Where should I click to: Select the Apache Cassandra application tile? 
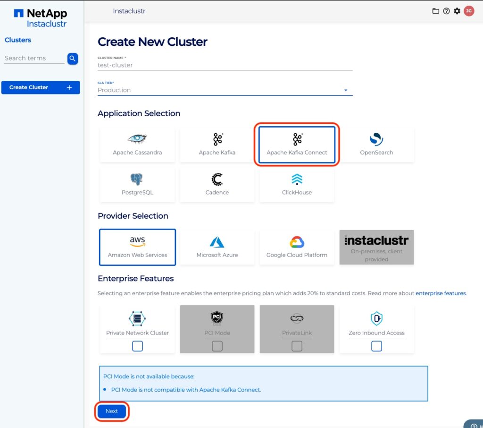137,145
